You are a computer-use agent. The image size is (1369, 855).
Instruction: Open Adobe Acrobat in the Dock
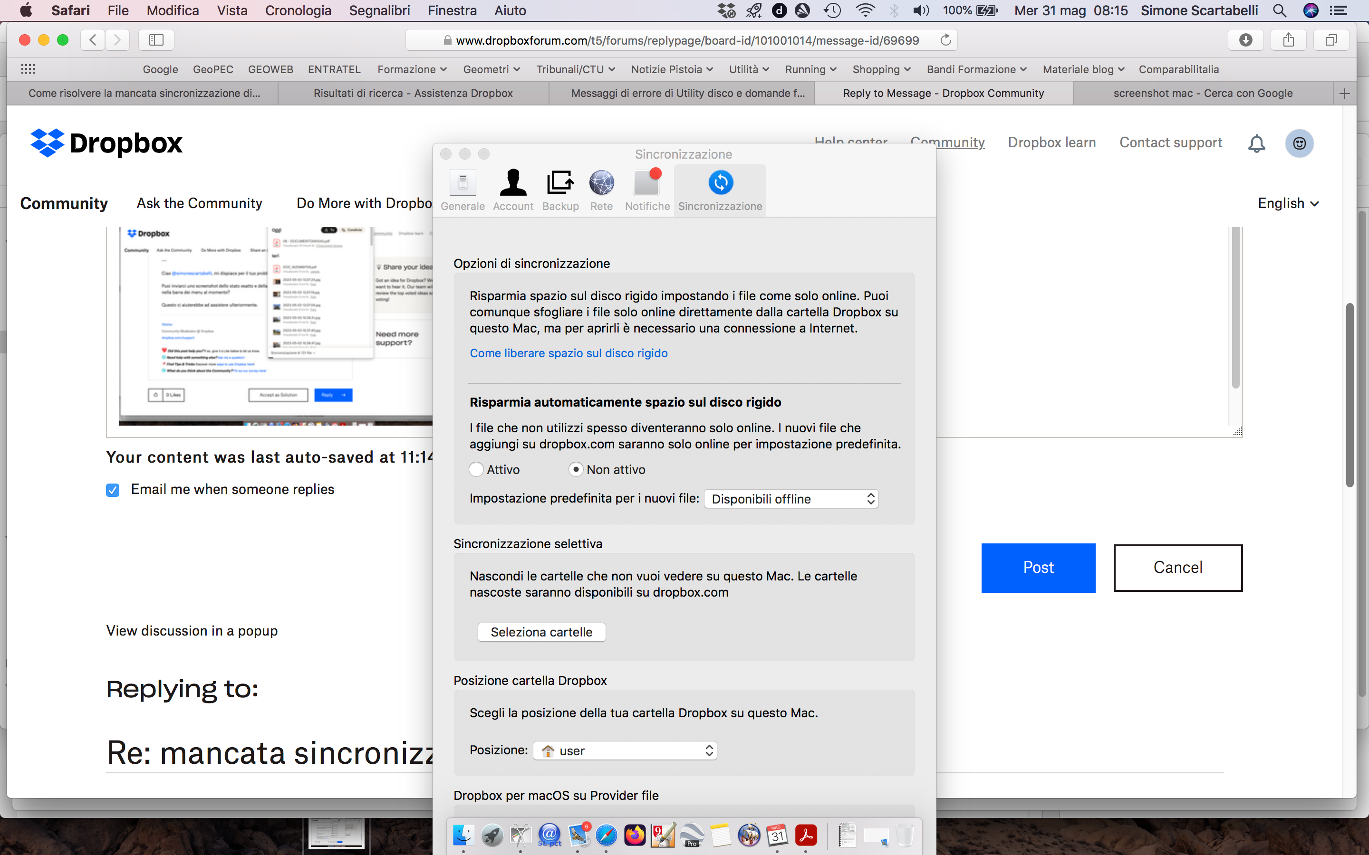click(x=806, y=835)
